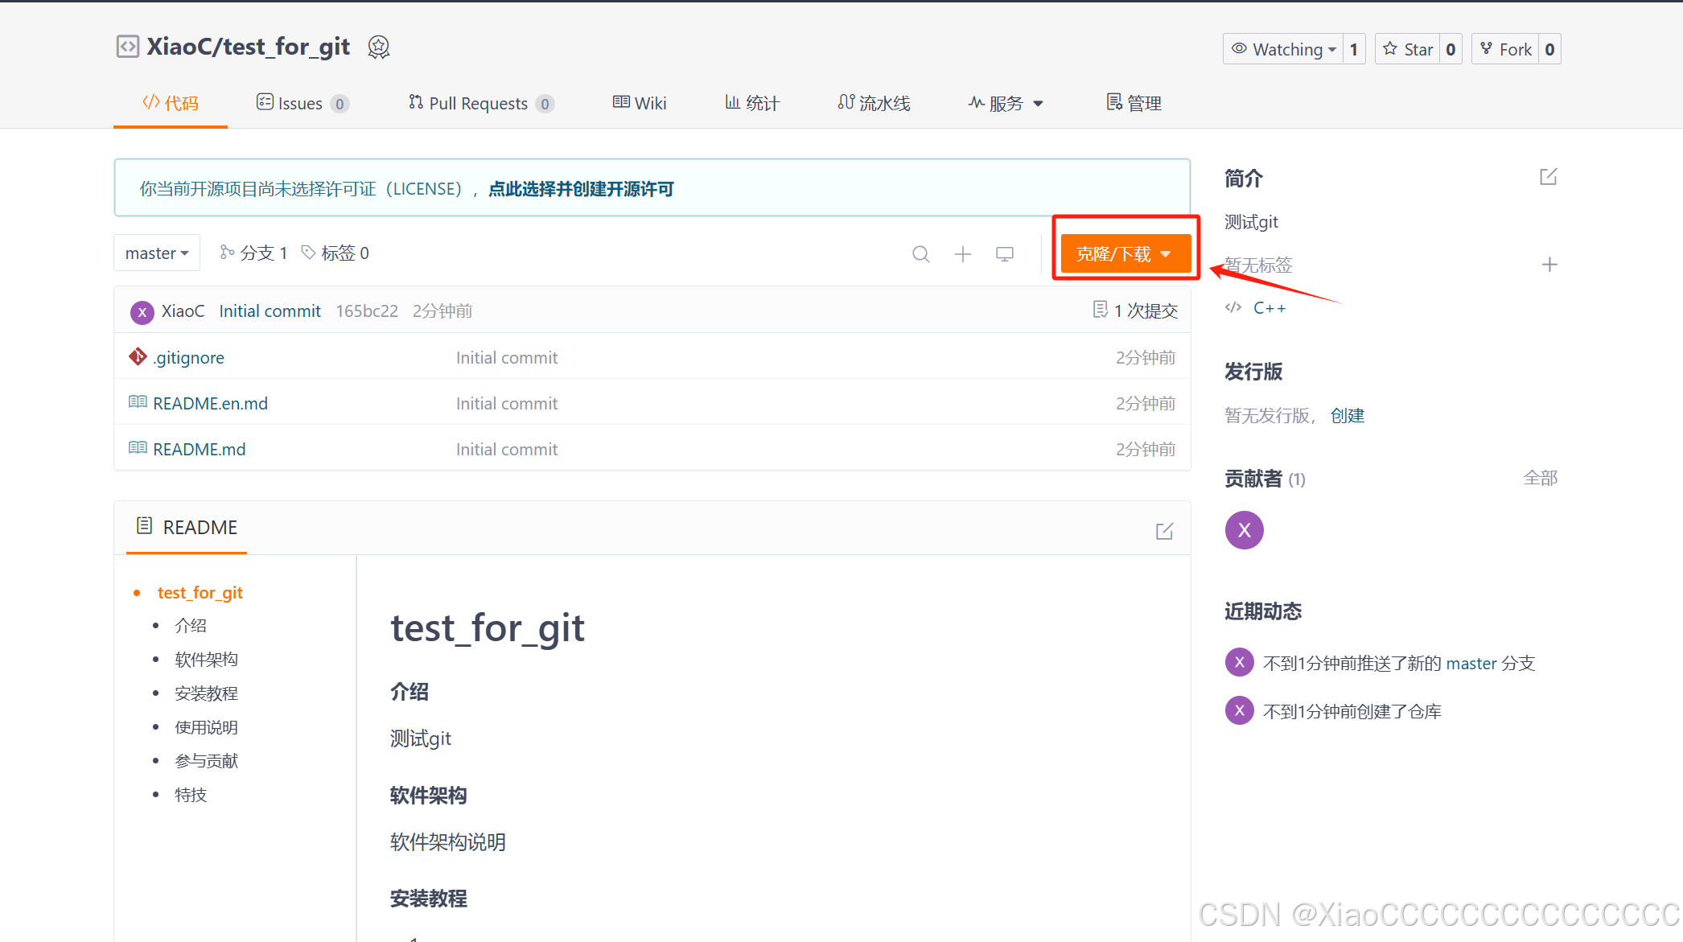The height and width of the screenshot is (942, 1683).
Task: Edit the 简介 description with pencil icon
Action: 1549,177
